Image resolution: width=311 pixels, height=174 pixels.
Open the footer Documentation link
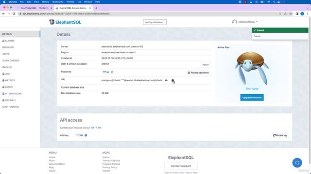[x=57, y=164]
